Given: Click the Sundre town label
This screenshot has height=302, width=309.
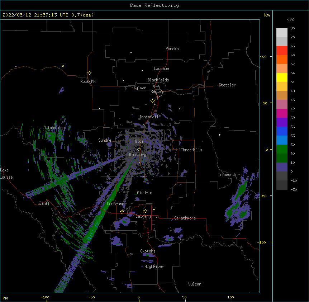Looking at the screenshot, I should (x=105, y=140).
